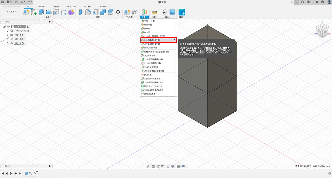
Task: Activate the radio button beside (未保存) component
Action: 28,27
